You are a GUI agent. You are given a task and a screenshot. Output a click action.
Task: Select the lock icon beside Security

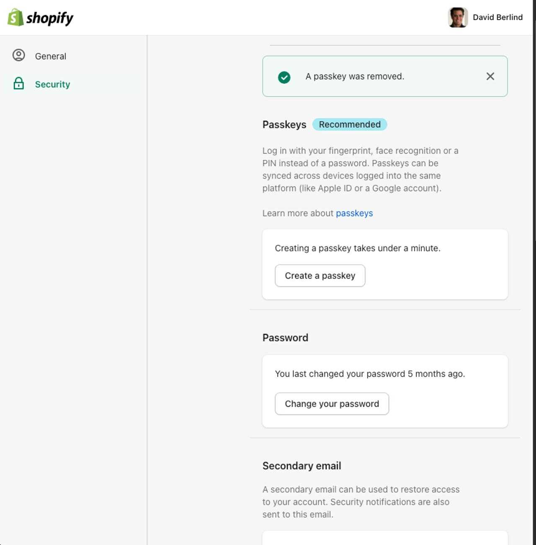point(19,84)
